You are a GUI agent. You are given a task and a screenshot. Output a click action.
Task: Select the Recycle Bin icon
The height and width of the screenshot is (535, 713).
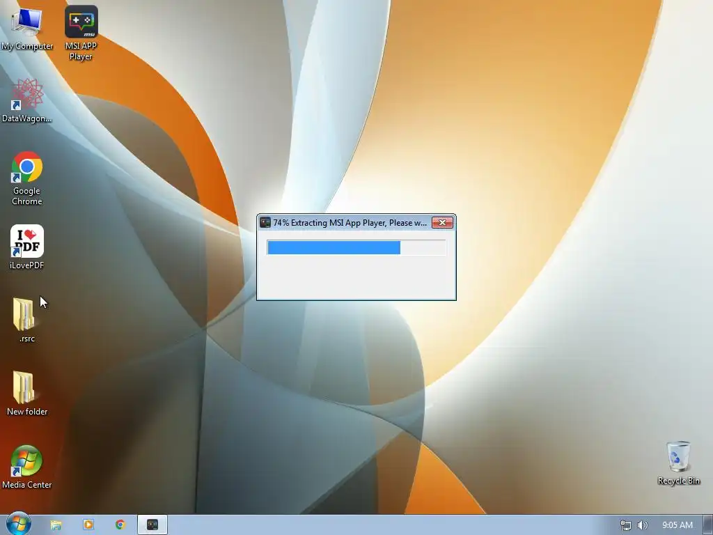pyautogui.click(x=678, y=463)
